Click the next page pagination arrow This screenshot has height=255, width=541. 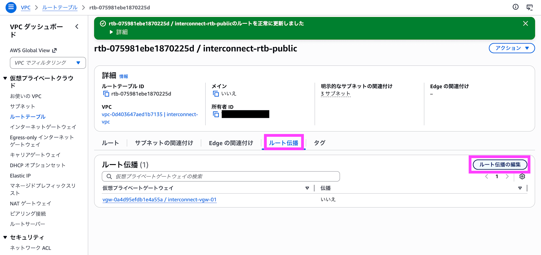coord(507,176)
